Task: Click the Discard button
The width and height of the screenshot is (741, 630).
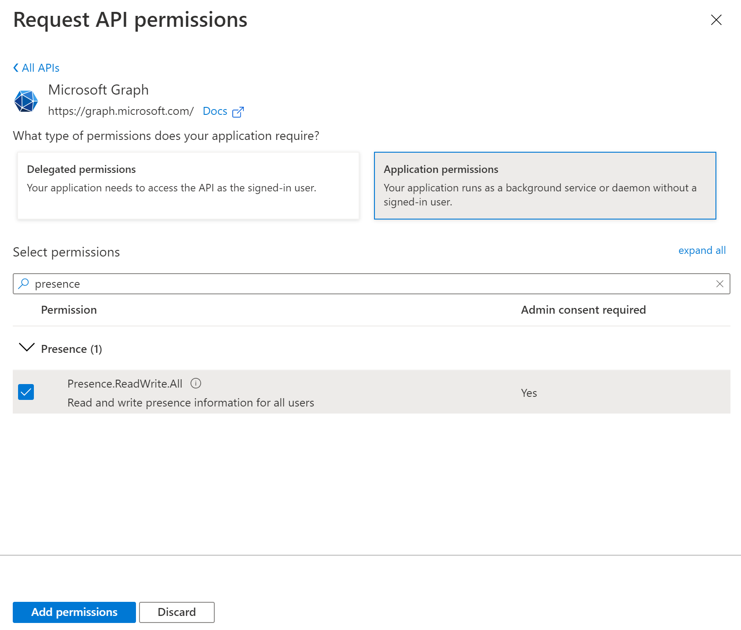Action: pyautogui.click(x=177, y=612)
